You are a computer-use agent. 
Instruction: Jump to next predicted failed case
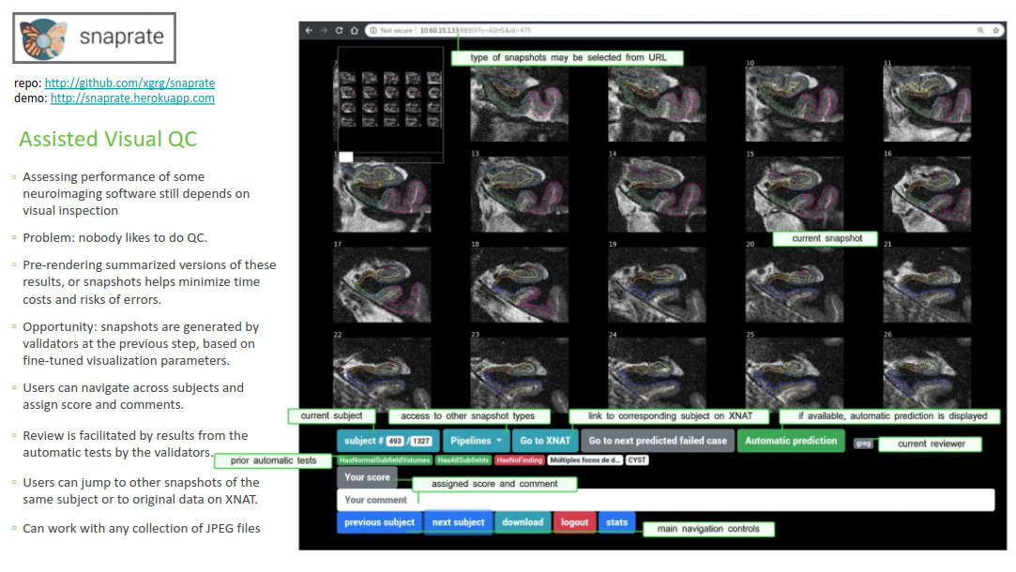click(657, 441)
